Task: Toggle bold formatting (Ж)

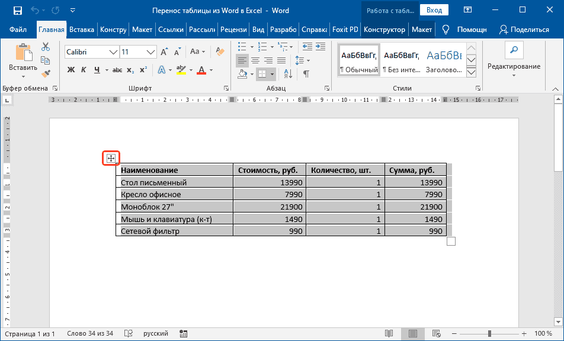Action: (70, 70)
